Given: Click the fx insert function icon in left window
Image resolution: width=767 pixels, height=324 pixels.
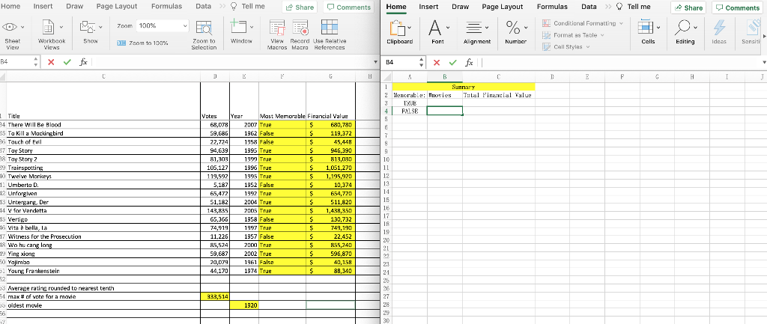Looking at the screenshot, I should coord(84,62).
